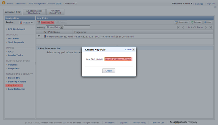This screenshot has width=218, height=125.
Task: Open Volumes in navigation
Action: [x=13, y=65]
